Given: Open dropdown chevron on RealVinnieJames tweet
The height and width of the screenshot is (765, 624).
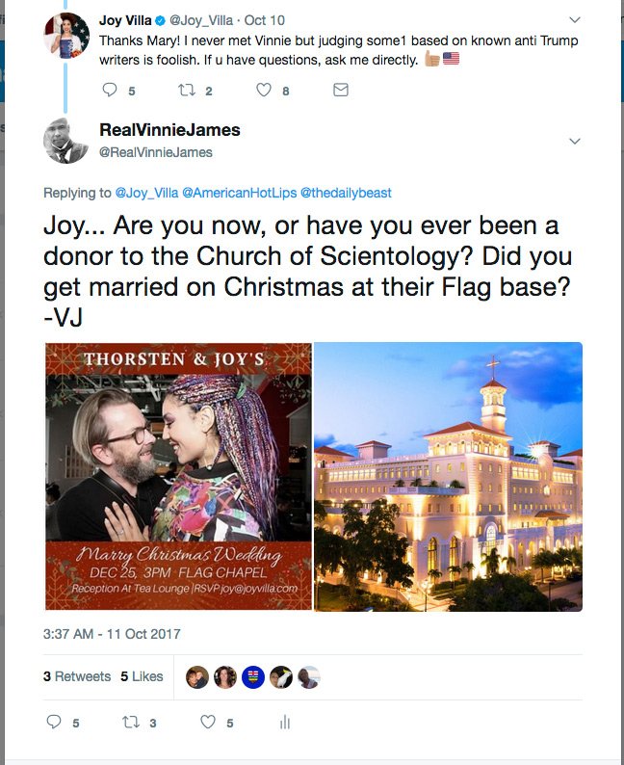Looking at the screenshot, I should click(x=575, y=142).
